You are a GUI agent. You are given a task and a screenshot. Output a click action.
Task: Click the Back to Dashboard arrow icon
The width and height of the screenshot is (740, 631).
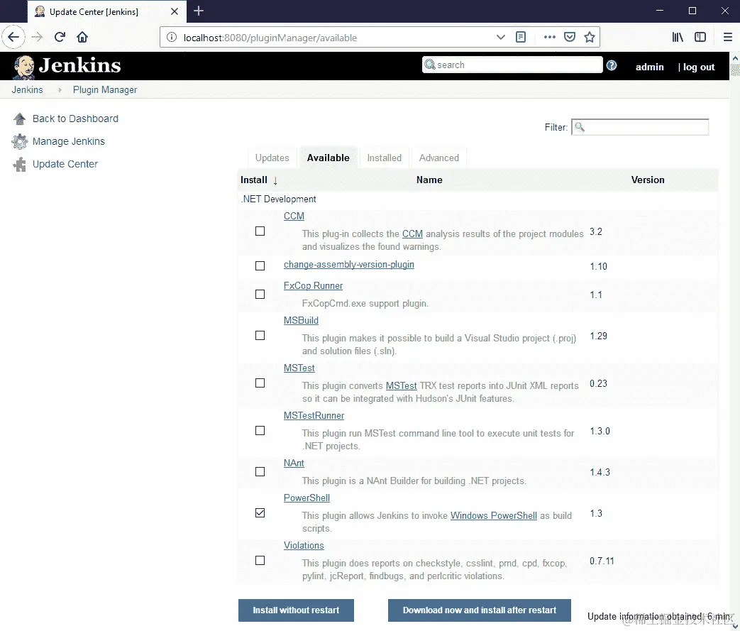point(19,119)
